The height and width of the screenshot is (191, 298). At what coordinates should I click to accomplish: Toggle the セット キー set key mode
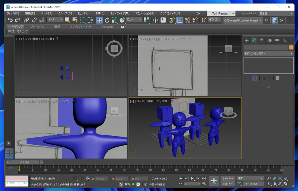[x=227, y=184]
